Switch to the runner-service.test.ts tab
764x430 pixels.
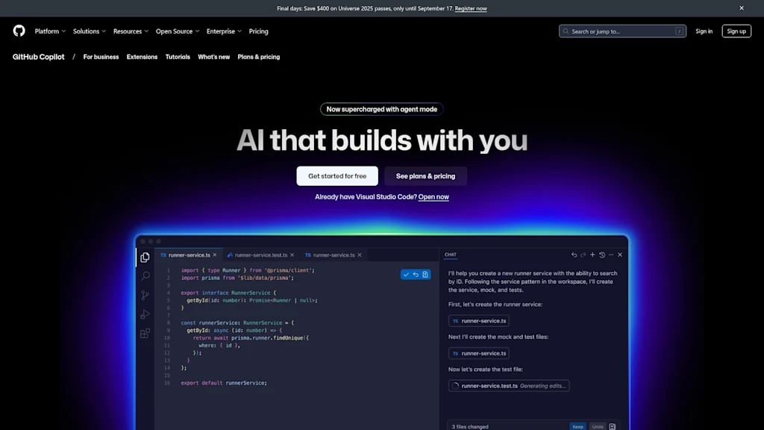coord(259,255)
